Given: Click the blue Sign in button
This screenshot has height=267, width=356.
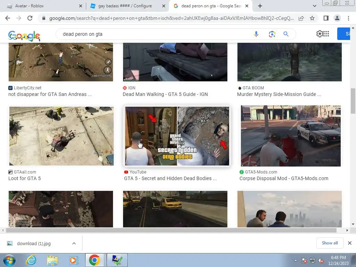Looking at the screenshot, I should pos(344,34).
